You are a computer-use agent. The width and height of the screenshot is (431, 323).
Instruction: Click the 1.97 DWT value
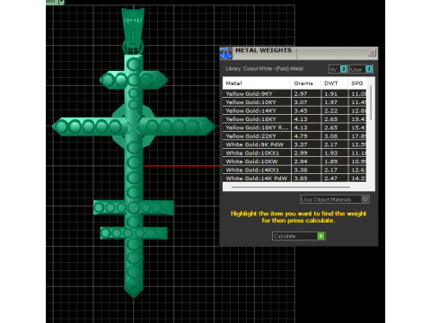point(330,102)
